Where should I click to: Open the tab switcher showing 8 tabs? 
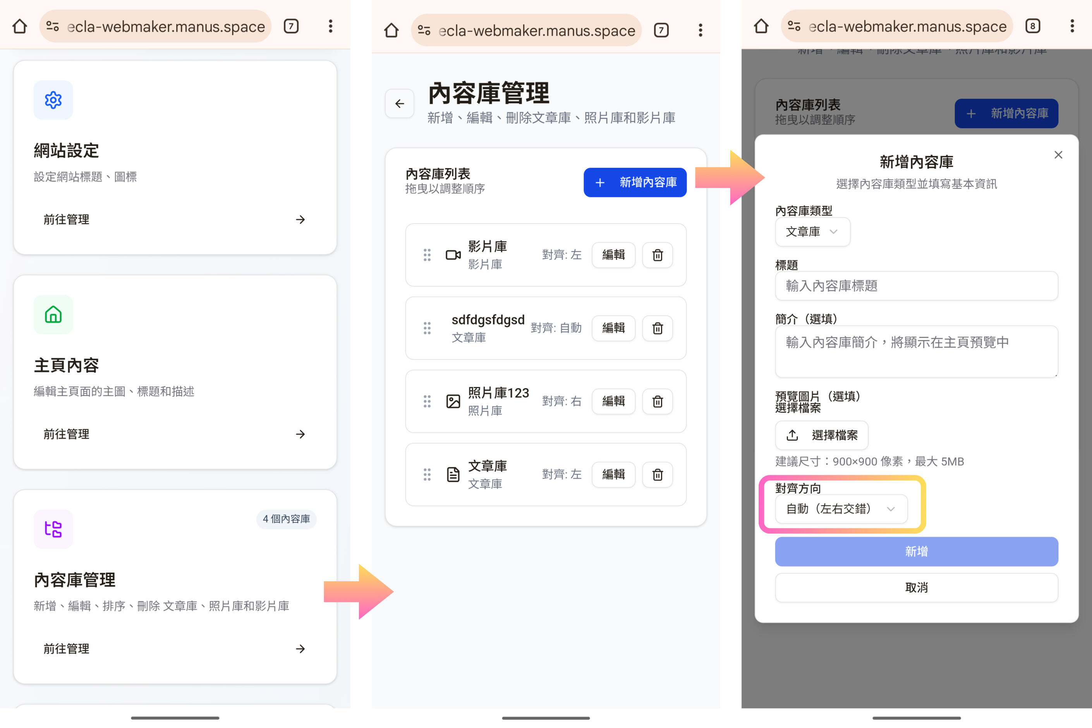1033,26
